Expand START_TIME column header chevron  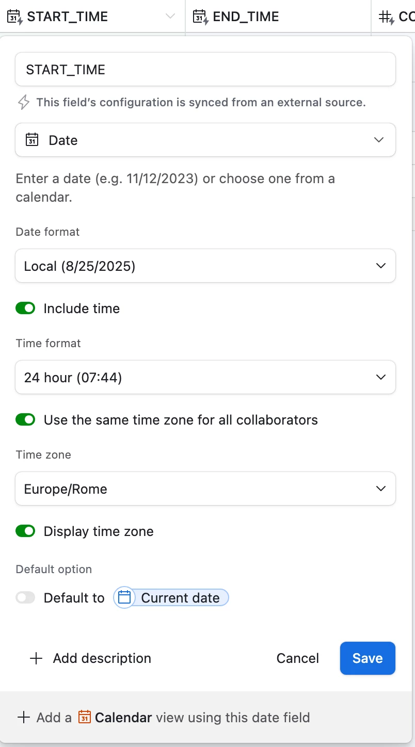[x=170, y=17]
